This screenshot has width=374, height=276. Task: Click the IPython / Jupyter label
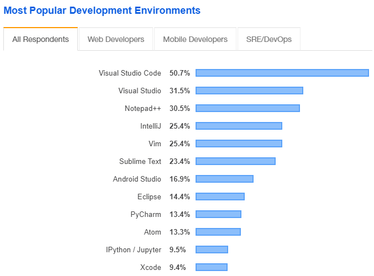pos(134,250)
